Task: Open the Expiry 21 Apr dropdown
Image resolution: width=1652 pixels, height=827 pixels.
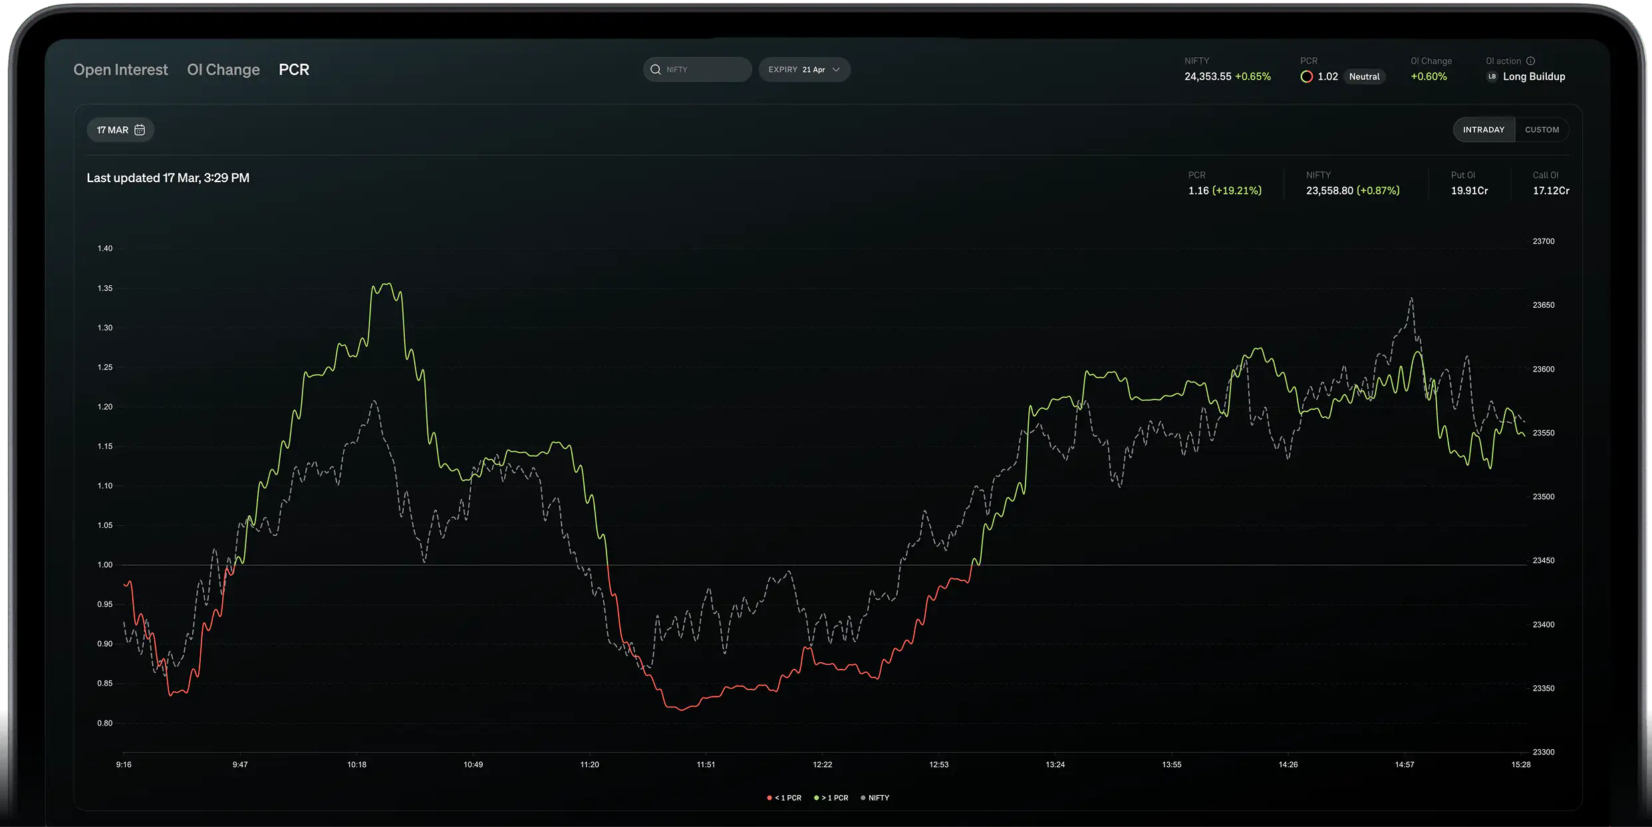Action: click(804, 69)
